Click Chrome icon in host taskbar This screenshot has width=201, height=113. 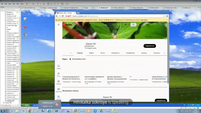30,111
